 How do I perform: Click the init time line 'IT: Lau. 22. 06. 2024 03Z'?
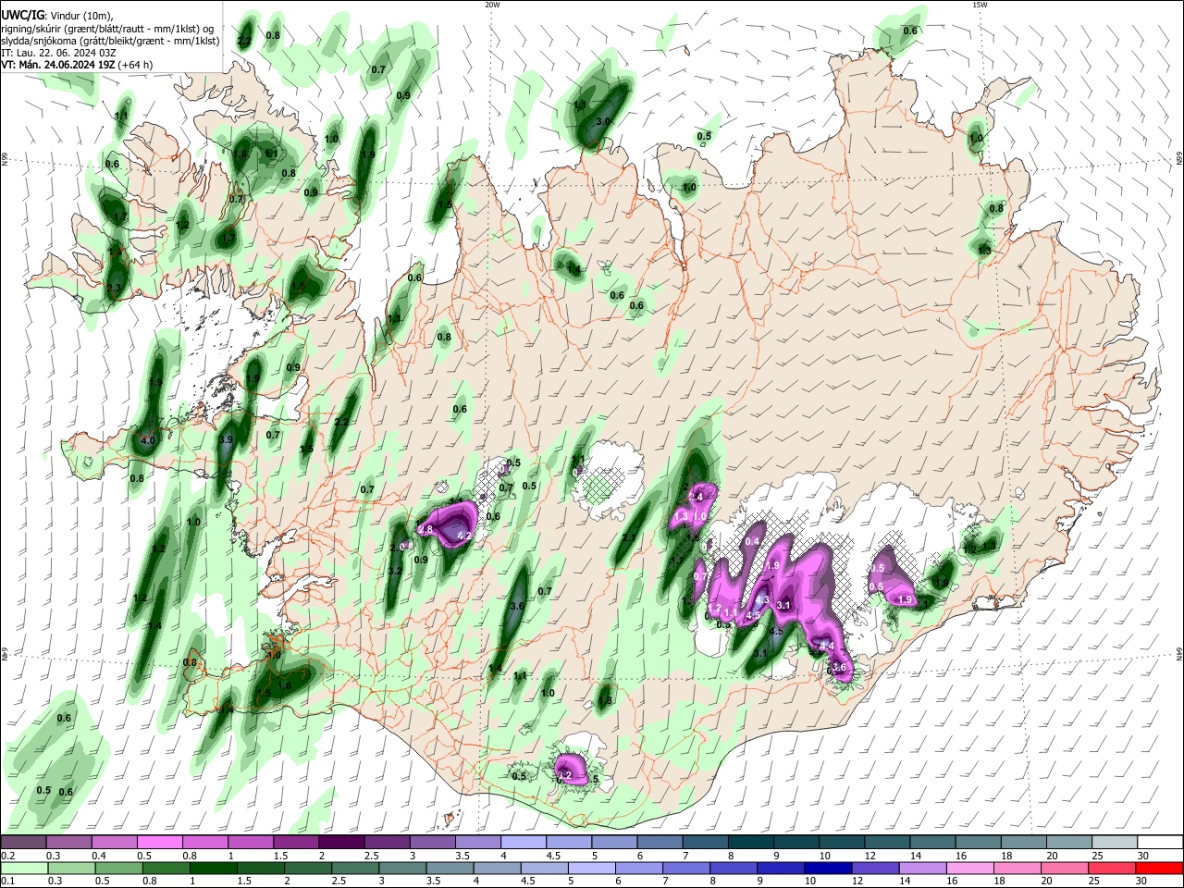click(59, 53)
